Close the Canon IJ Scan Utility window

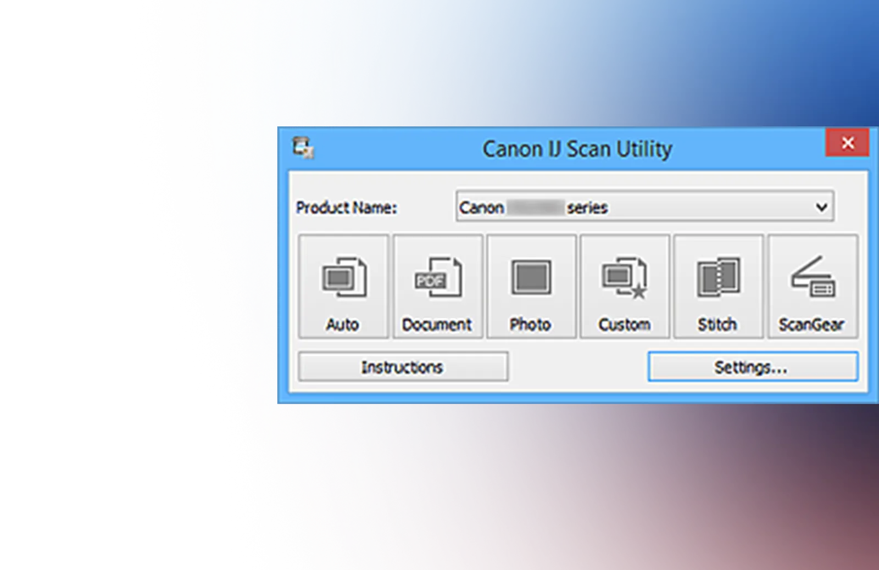tap(847, 143)
